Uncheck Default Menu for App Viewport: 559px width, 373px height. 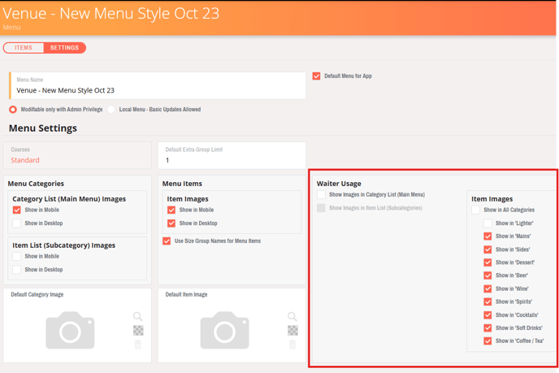point(317,76)
